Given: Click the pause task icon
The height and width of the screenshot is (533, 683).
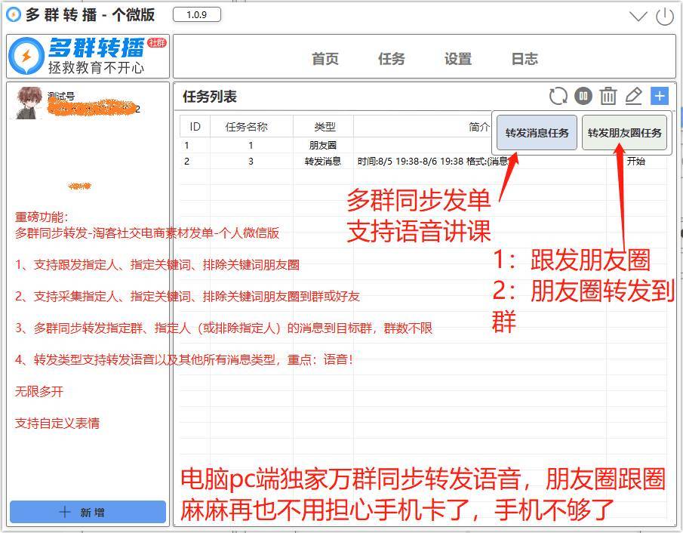Looking at the screenshot, I should pyautogui.click(x=583, y=96).
